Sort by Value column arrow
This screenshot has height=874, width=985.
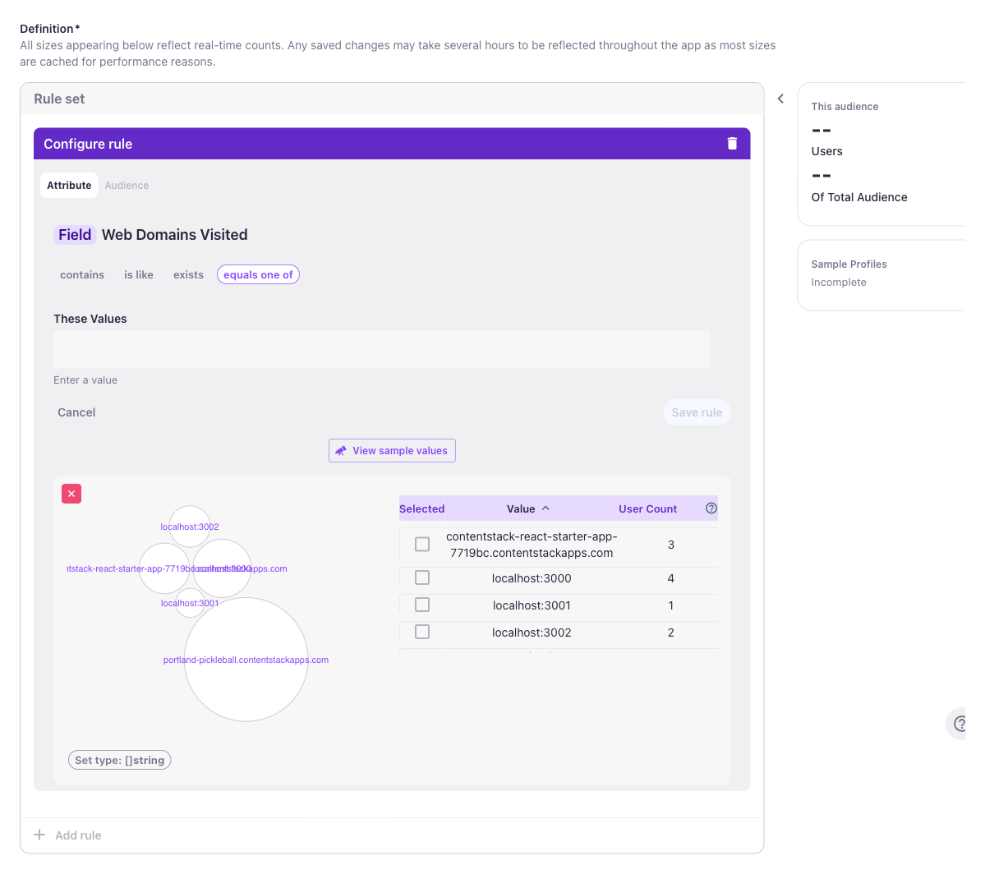coord(545,508)
